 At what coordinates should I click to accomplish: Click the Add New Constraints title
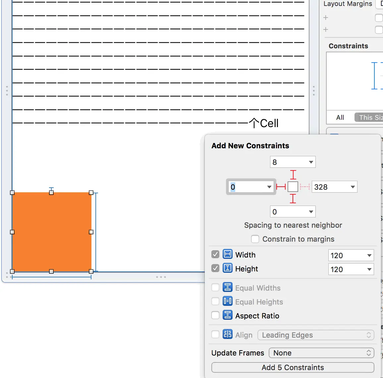[250, 146]
